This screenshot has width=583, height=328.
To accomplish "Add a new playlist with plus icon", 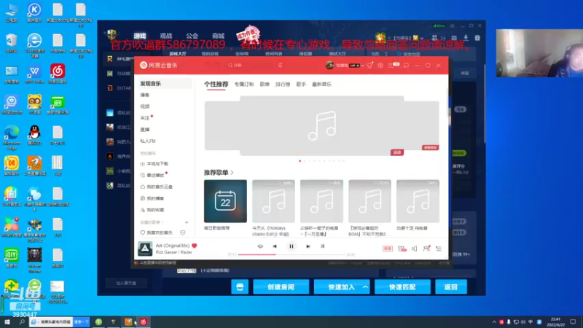I will (x=187, y=222).
